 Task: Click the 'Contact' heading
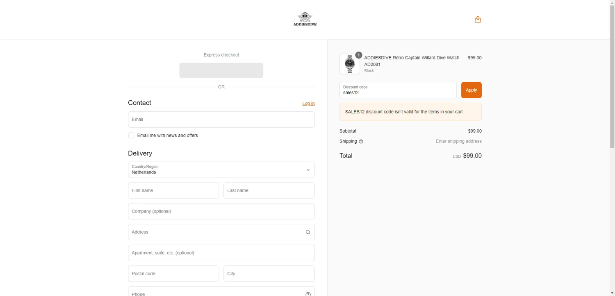click(139, 103)
